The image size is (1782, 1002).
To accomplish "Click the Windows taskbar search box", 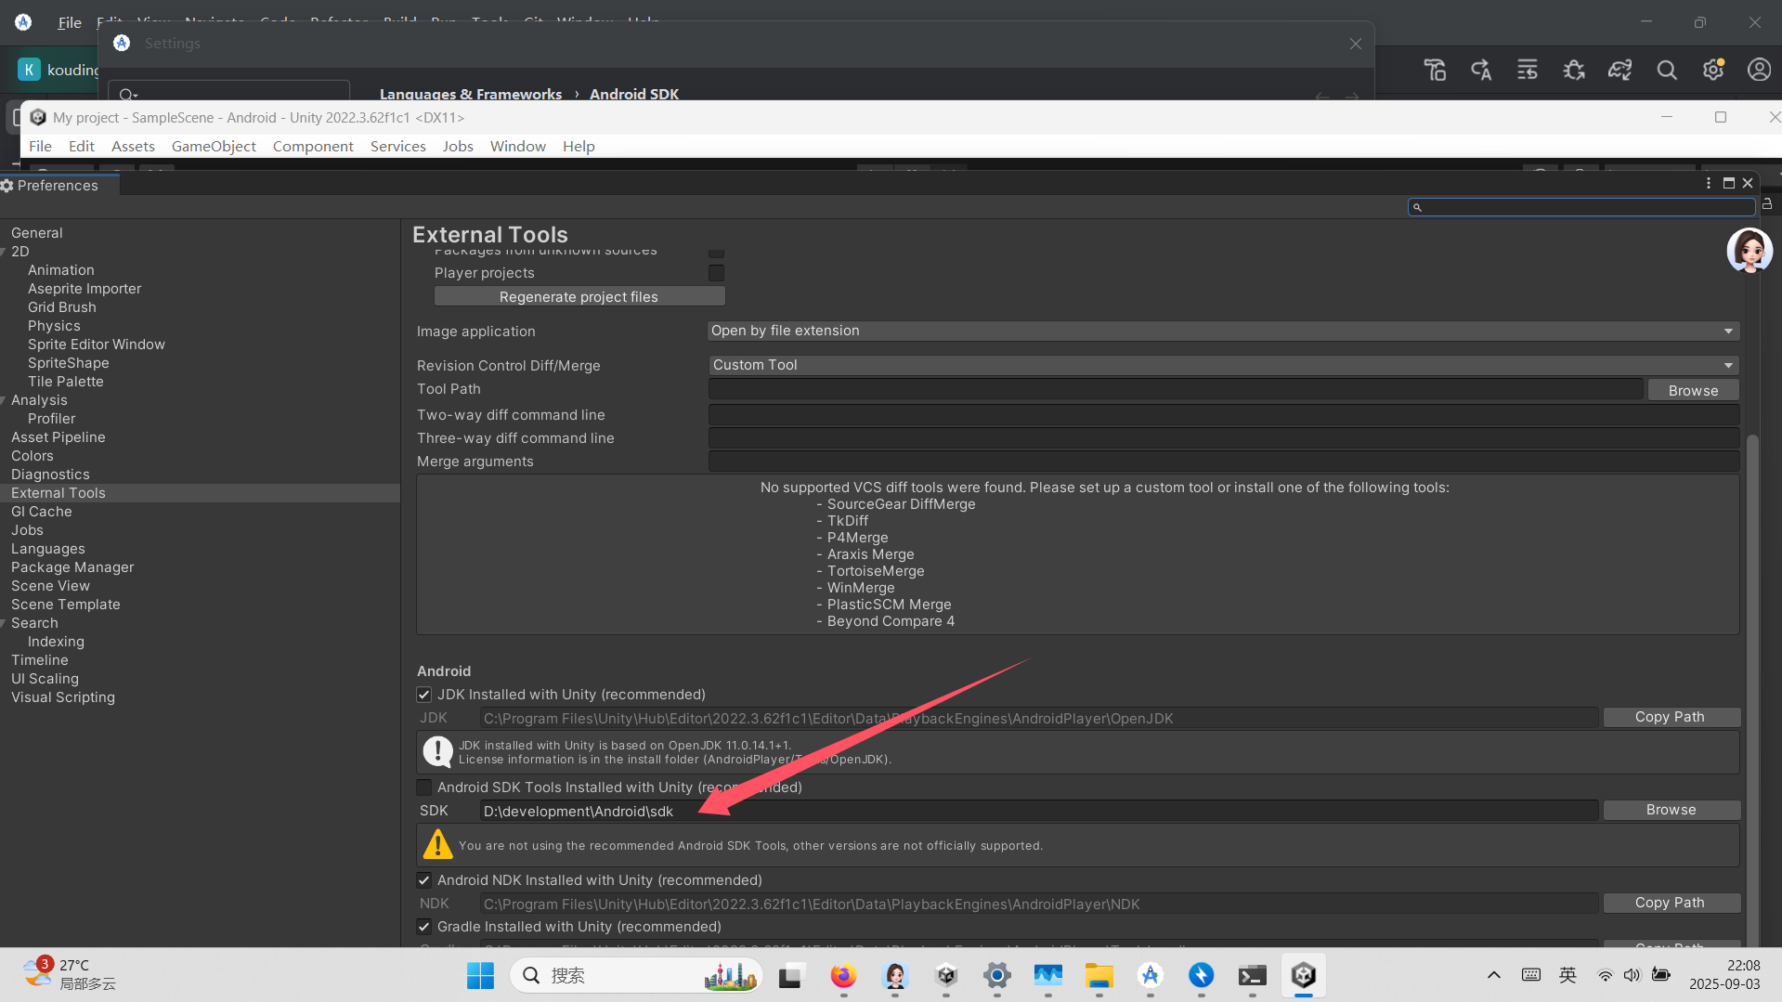I will 636,975.
